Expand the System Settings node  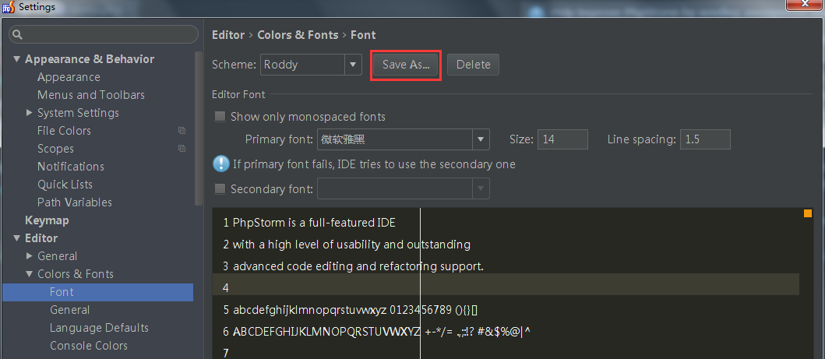point(30,112)
